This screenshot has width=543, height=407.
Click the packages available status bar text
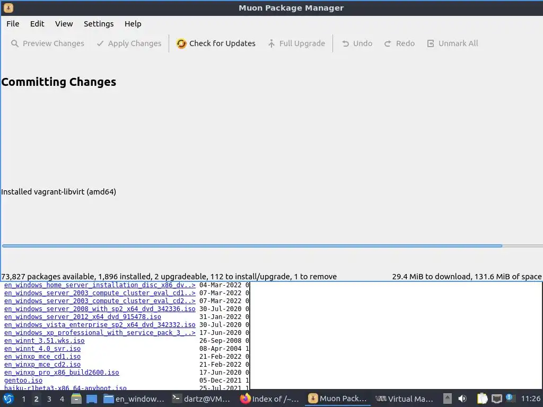[169, 277]
